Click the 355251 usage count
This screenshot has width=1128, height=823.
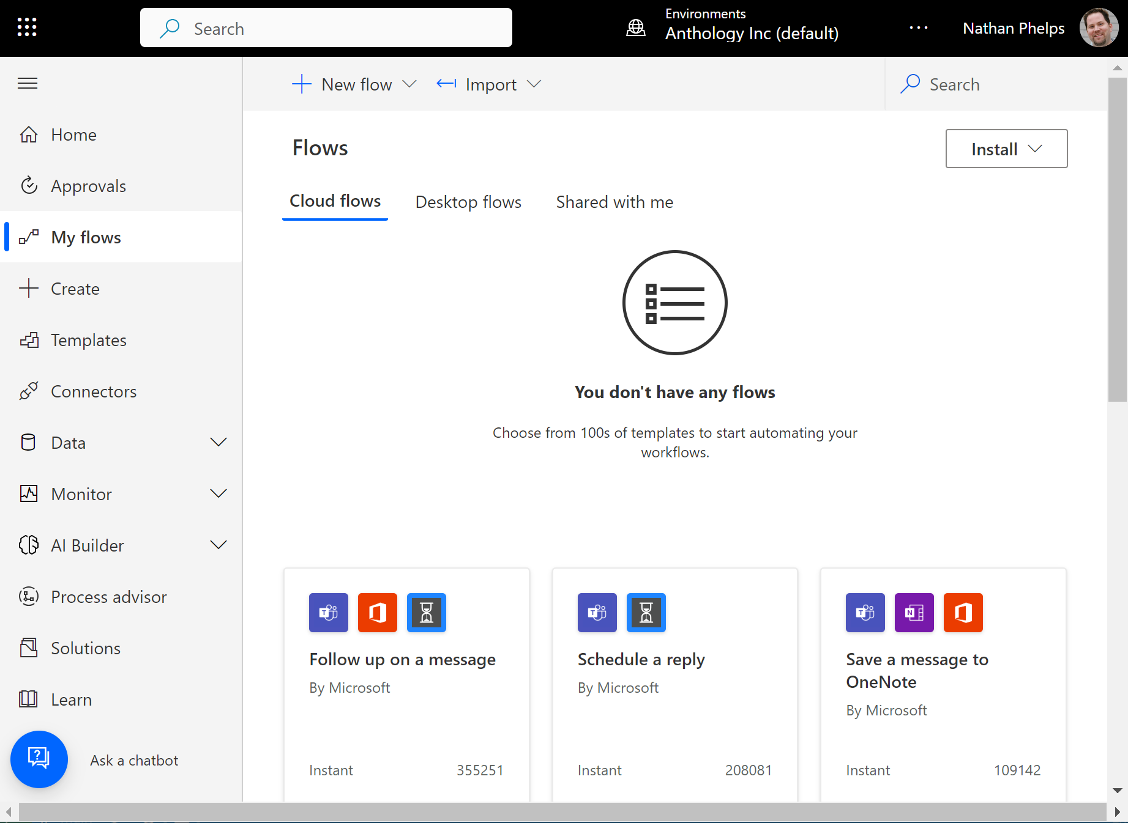pos(480,770)
